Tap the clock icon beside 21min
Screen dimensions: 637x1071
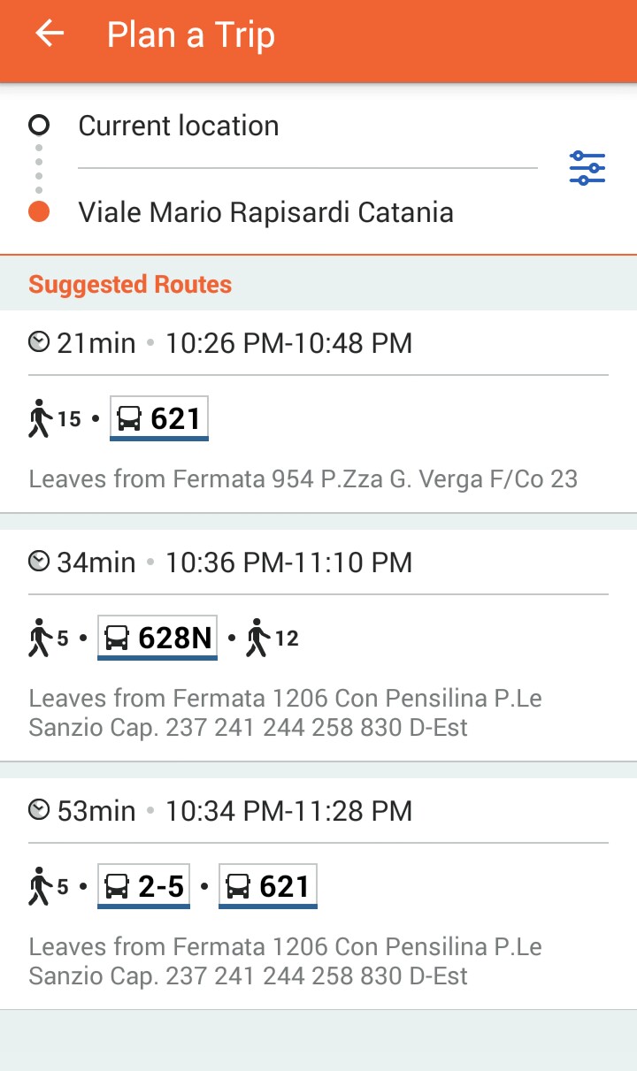click(x=39, y=342)
